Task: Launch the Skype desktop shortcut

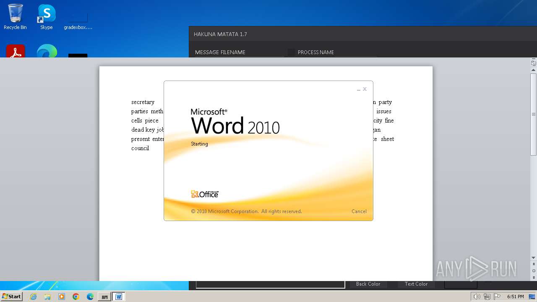Action: coord(47,17)
